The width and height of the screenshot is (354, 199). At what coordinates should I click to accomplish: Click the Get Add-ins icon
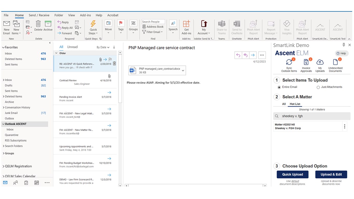pos(186,24)
